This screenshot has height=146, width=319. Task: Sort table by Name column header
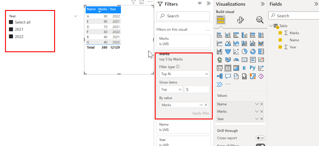[x=91, y=9]
